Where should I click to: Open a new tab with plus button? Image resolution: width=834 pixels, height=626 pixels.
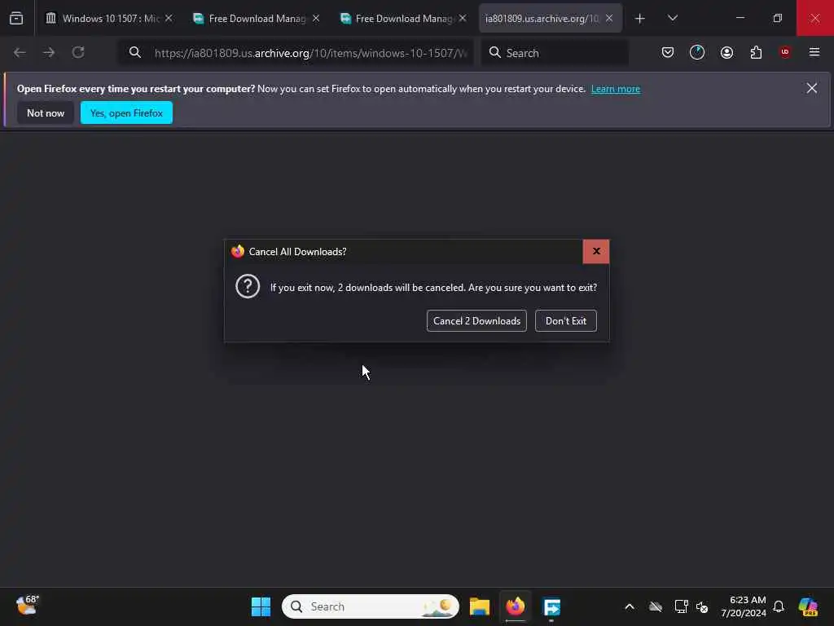tap(640, 18)
